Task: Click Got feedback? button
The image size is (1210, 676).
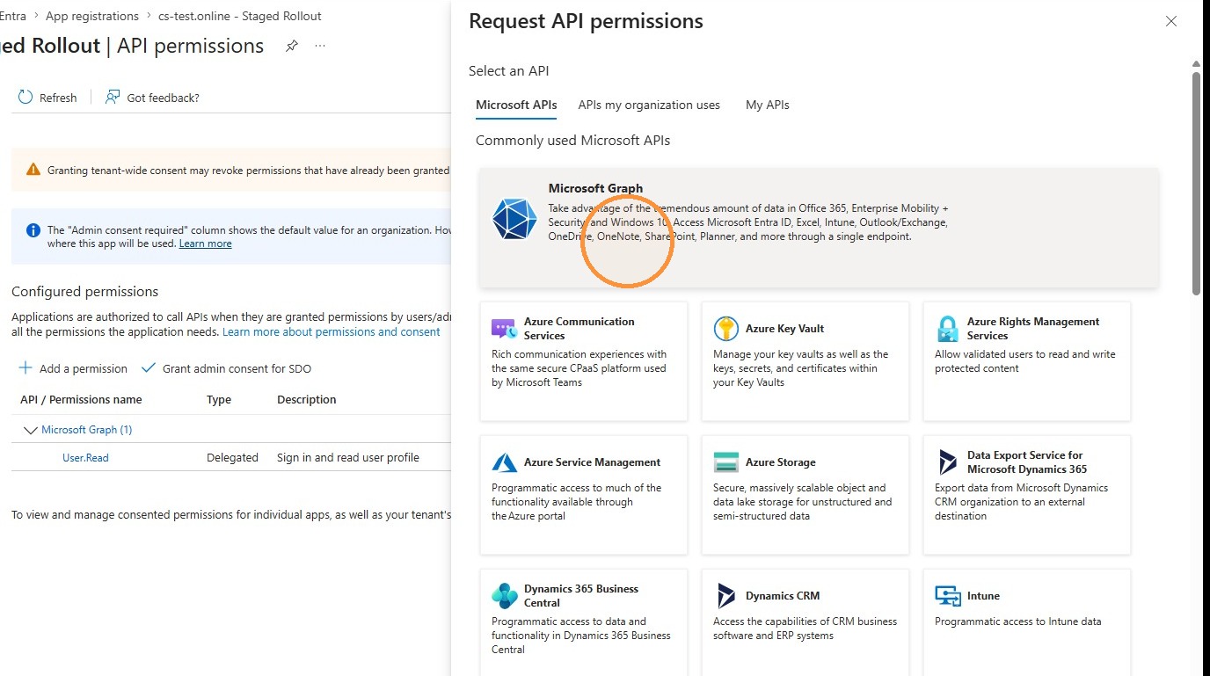Action: click(152, 98)
